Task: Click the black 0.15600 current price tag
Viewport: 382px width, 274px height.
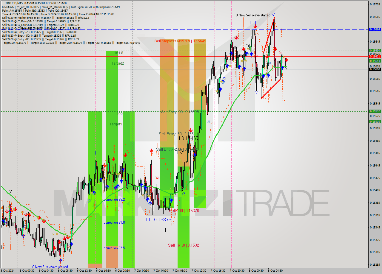Action: coord(375,69)
